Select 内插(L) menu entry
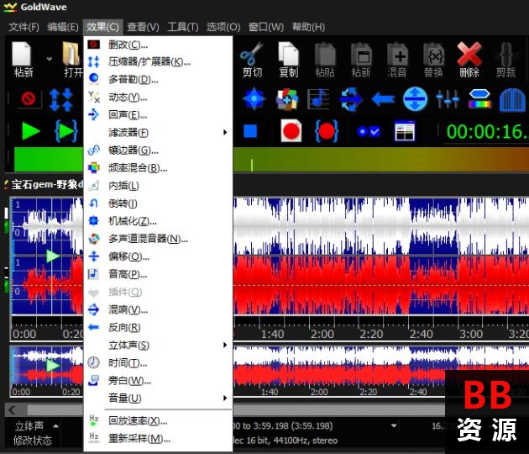Screen dimensions: 529x454 (x=158, y=186)
